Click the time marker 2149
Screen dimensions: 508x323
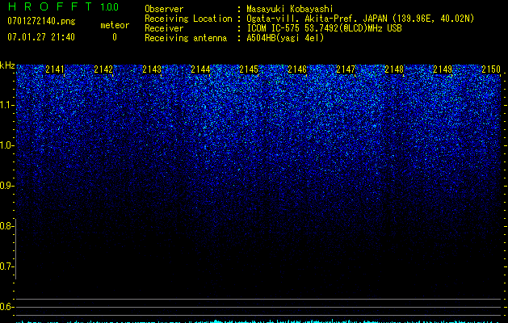[x=443, y=69]
